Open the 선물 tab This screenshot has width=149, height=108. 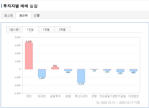[x=36, y=15]
